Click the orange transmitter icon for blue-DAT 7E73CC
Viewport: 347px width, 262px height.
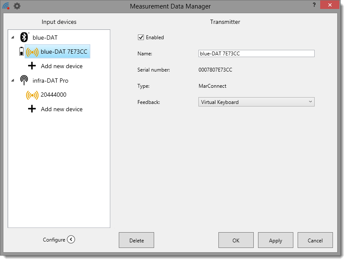[x=32, y=52]
